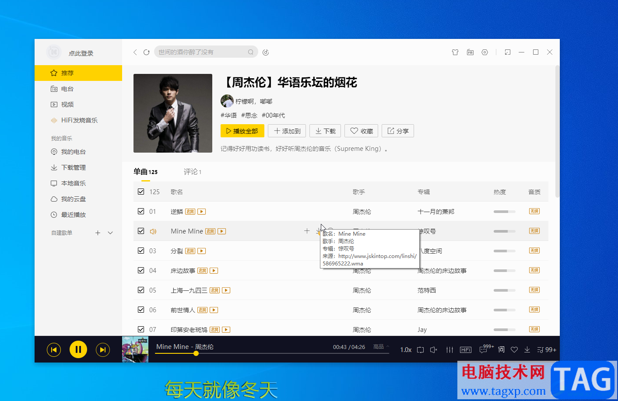Open 我的云盘 in the sidebar

click(x=78, y=199)
